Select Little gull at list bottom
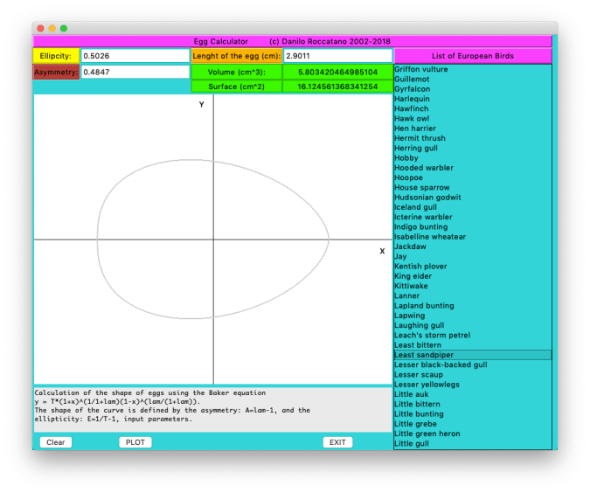The height and width of the screenshot is (493, 590). point(412,443)
